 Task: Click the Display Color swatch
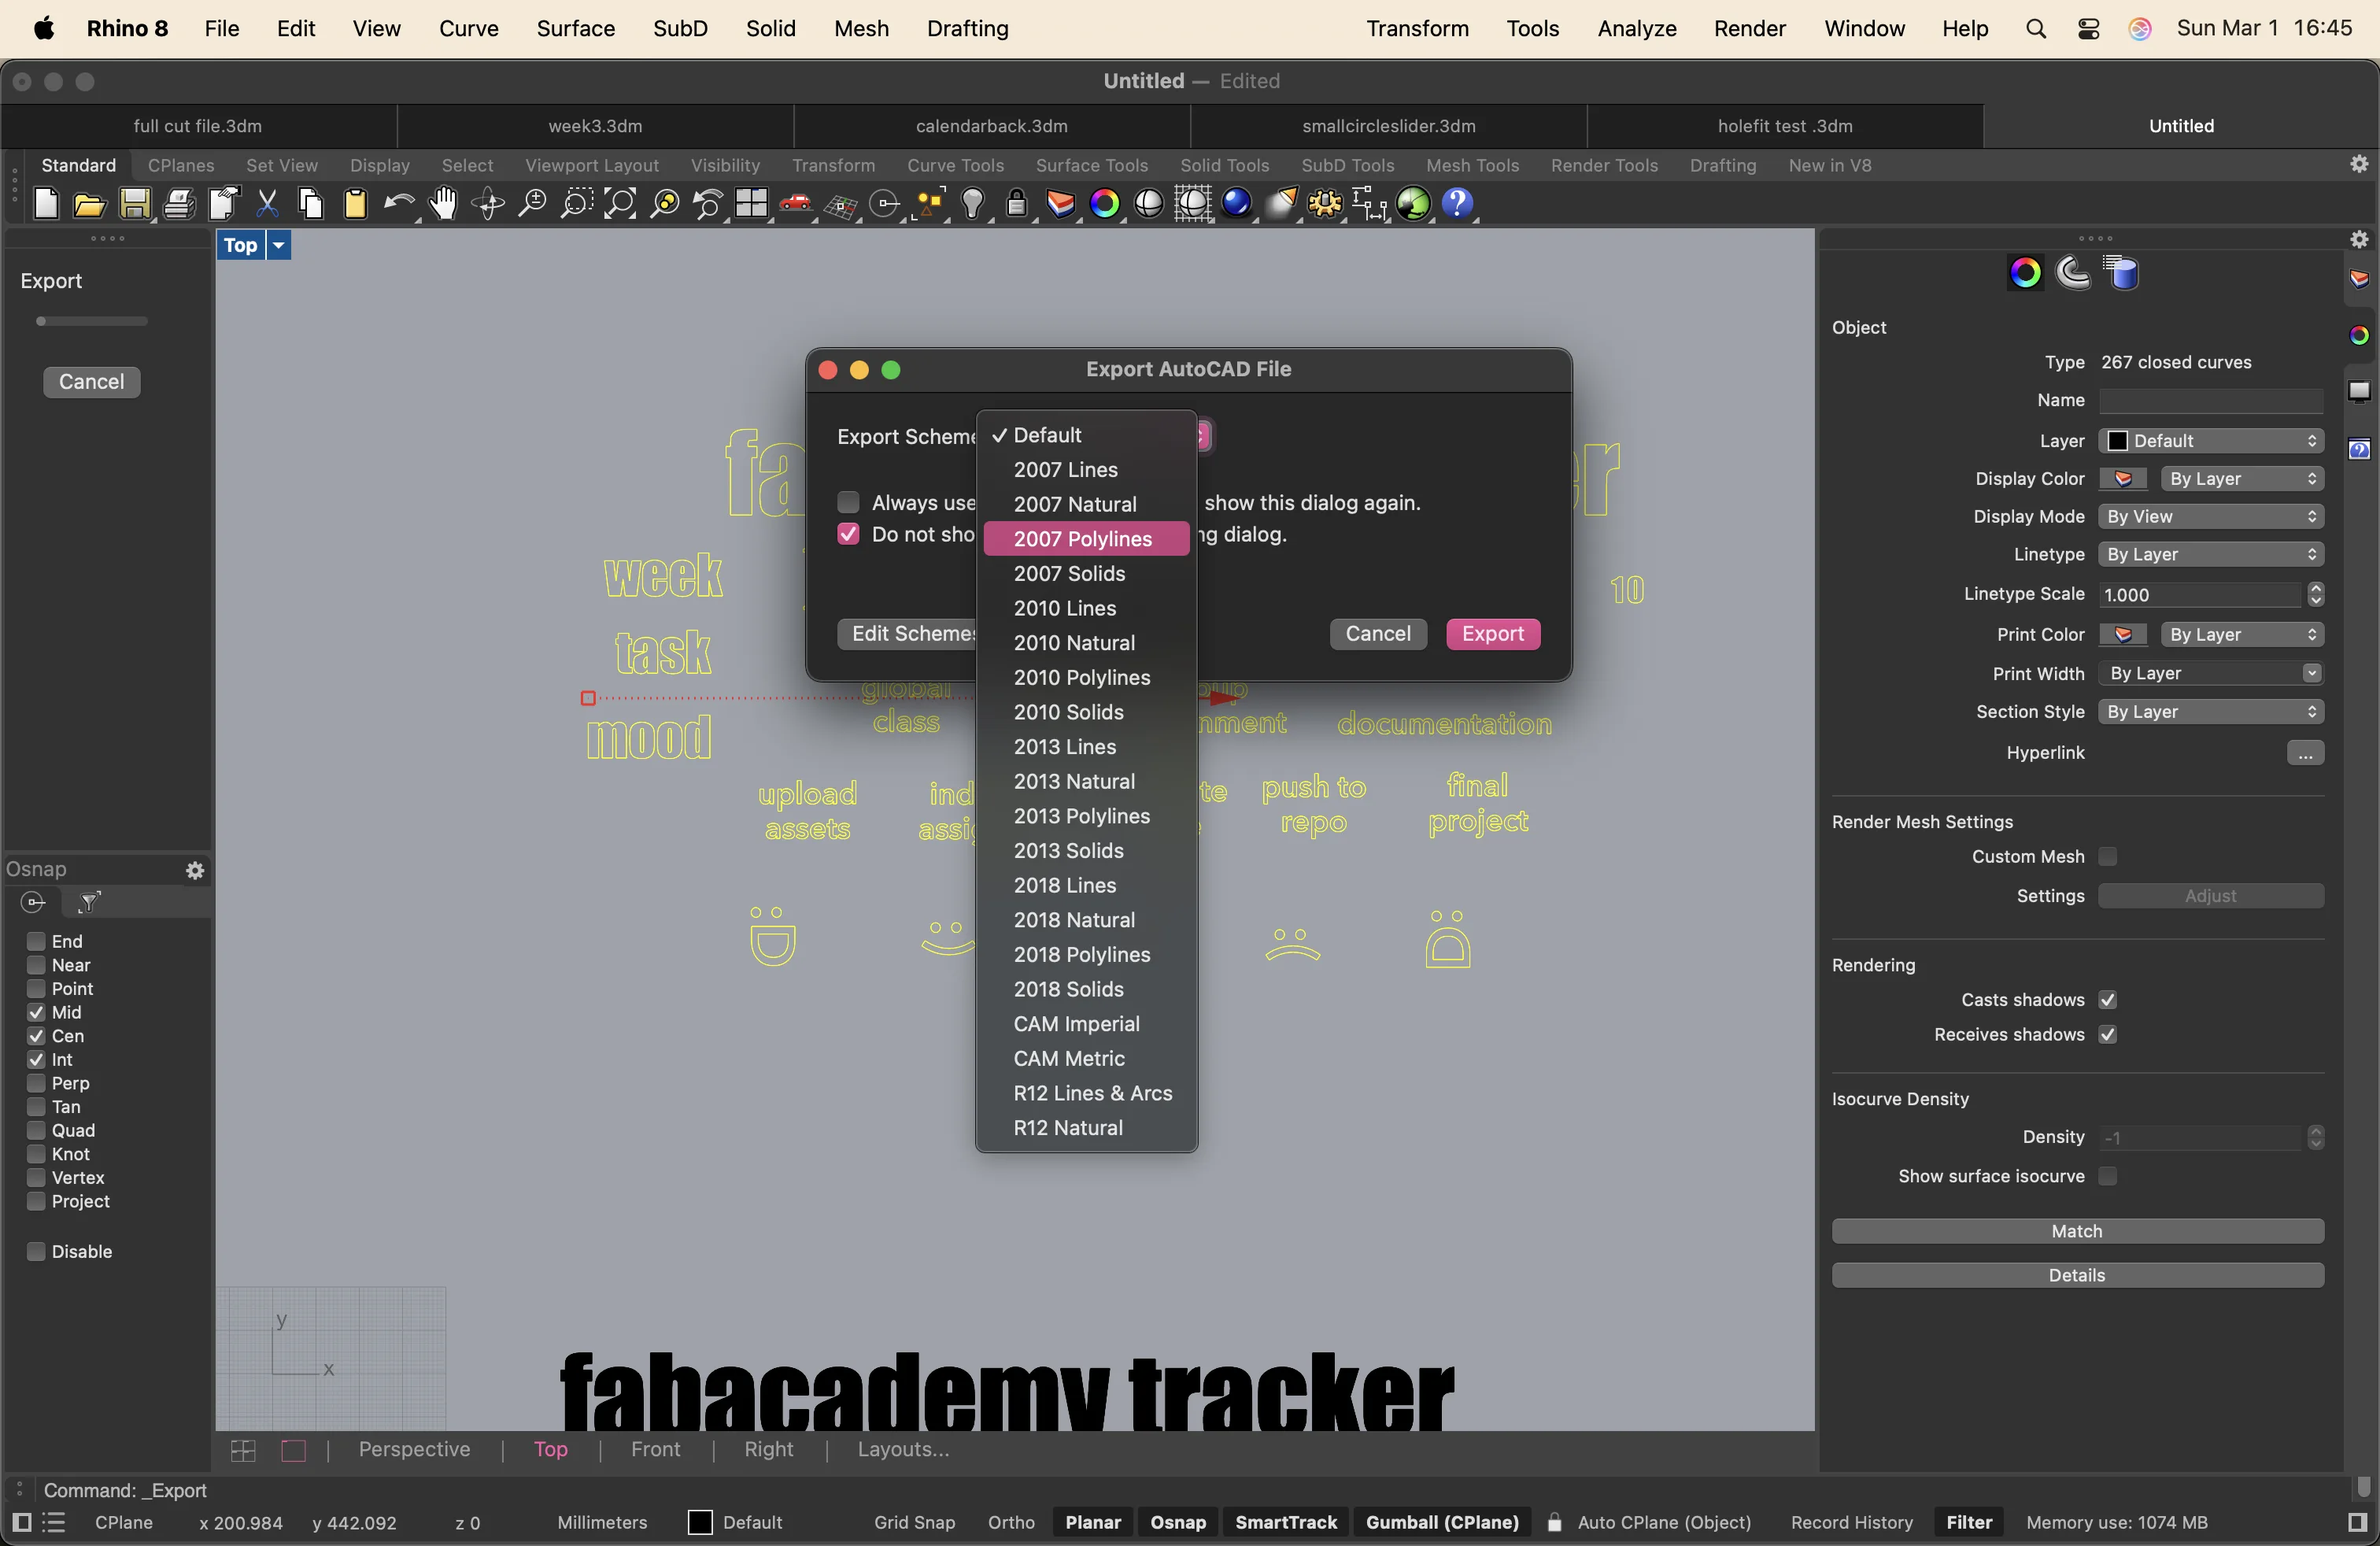[2123, 479]
